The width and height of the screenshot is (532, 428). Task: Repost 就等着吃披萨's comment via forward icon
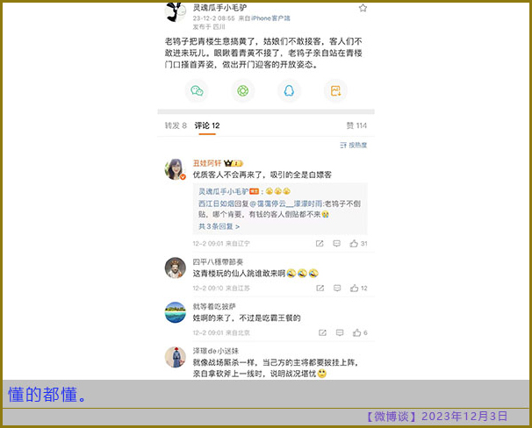coord(322,332)
